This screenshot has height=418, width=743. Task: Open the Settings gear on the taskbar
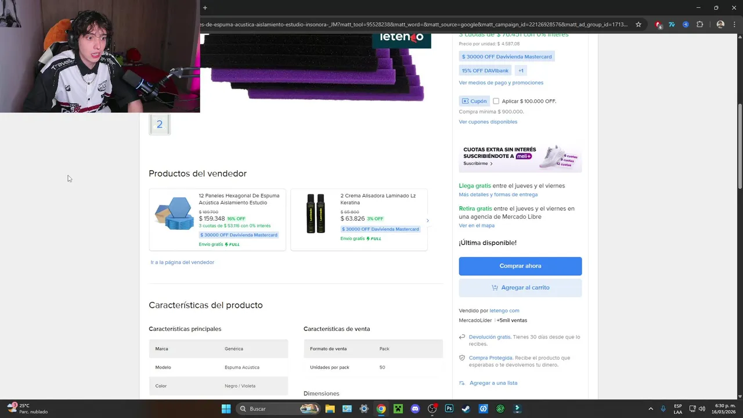(x=364, y=409)
